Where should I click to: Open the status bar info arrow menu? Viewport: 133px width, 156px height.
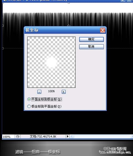click(68, 136)
